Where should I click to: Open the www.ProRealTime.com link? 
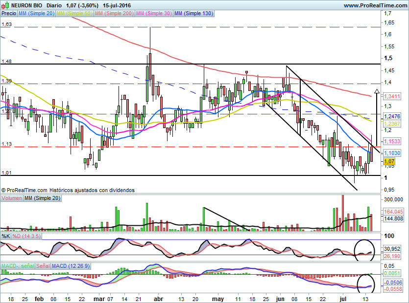coord(375,5)
